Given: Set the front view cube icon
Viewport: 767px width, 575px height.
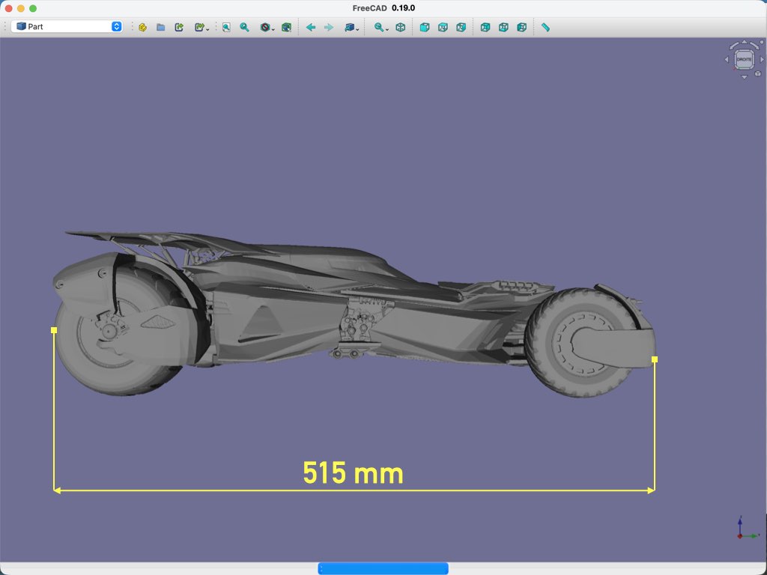Looking at the screenshot, I should [x=425, y=27].
